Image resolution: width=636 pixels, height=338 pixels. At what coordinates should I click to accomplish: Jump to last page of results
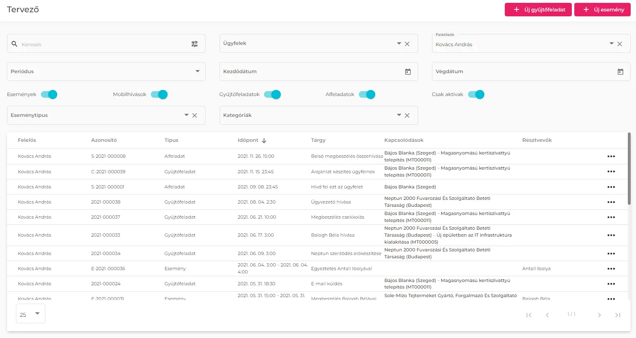click(x=618, y=315)
